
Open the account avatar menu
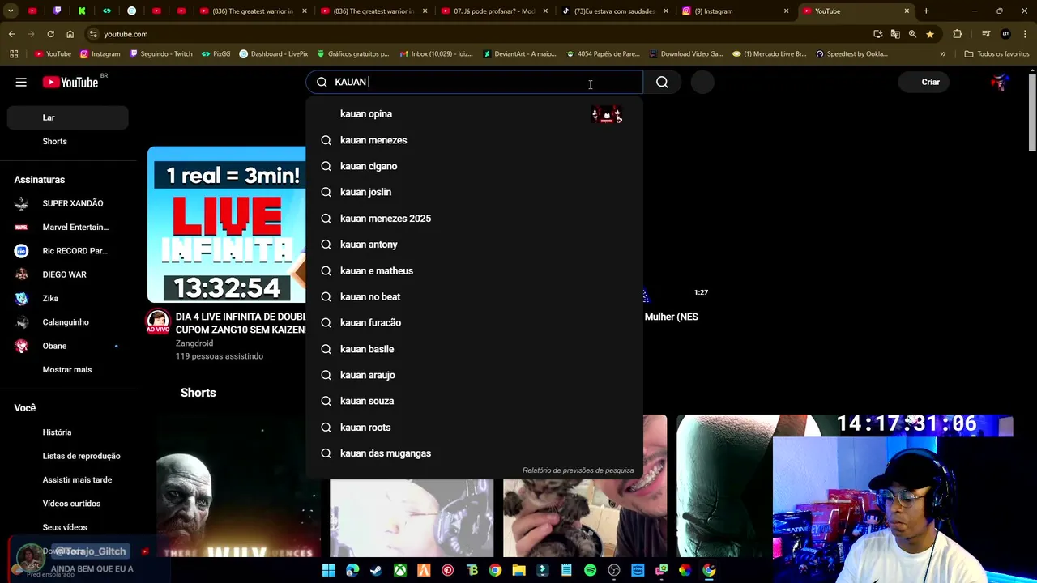1000,82
